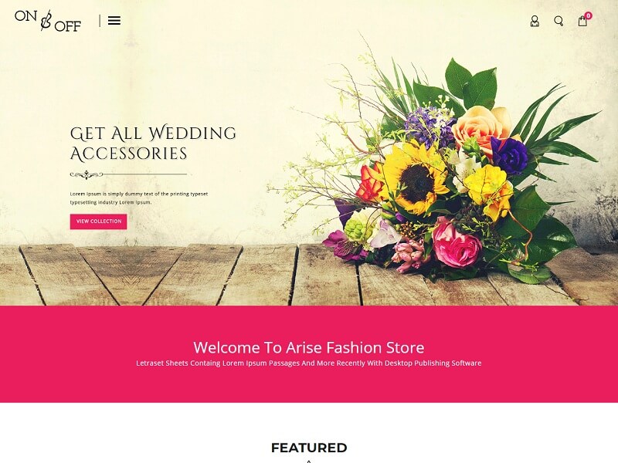Click the flower bouquet banner image
Image resolution: width=618 pixels, height=463 pixels.
(433, 169)
